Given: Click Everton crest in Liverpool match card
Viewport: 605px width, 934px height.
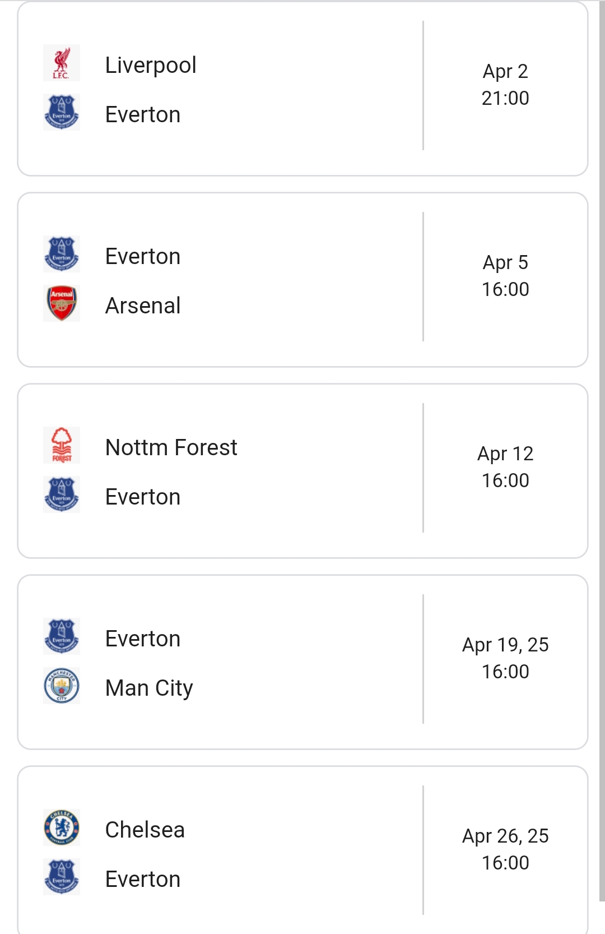Looking at the screenshot, I should click(62, 112).
